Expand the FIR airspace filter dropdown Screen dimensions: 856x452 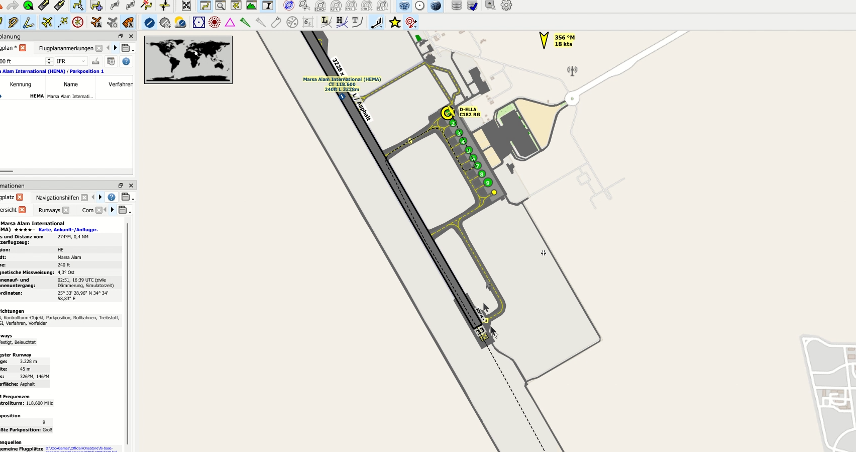(382, 6)
